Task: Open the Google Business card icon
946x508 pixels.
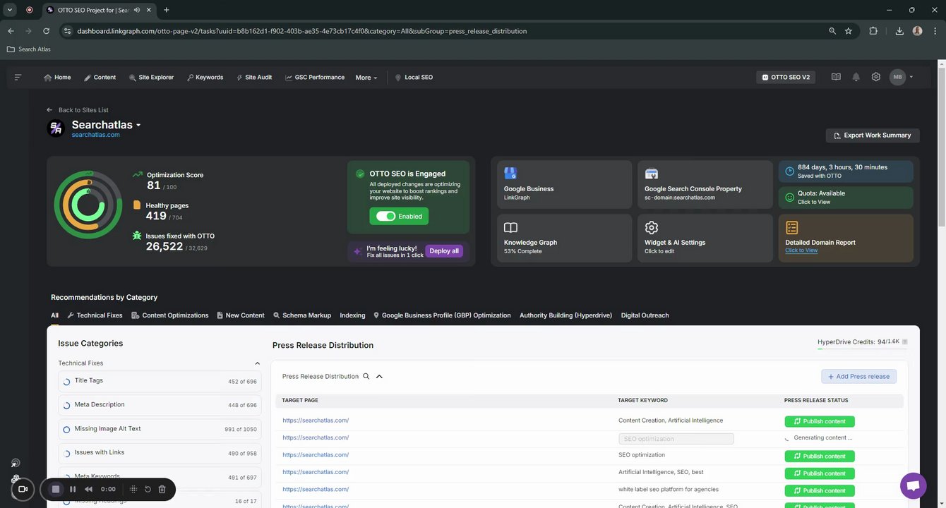Action: tap(510, 174)
